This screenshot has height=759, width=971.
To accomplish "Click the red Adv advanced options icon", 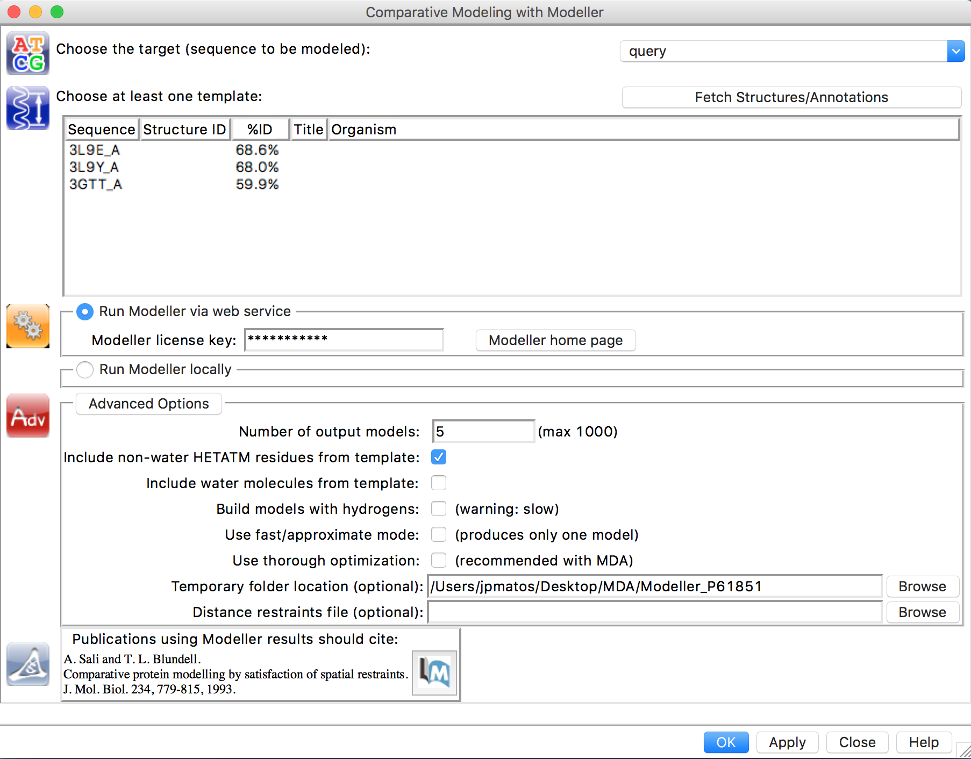I will tap(28, 416).
